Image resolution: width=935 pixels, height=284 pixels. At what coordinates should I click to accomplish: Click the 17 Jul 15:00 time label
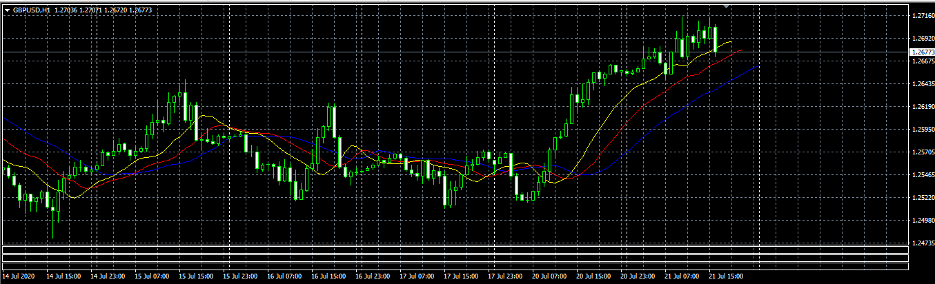coord(461,276)
